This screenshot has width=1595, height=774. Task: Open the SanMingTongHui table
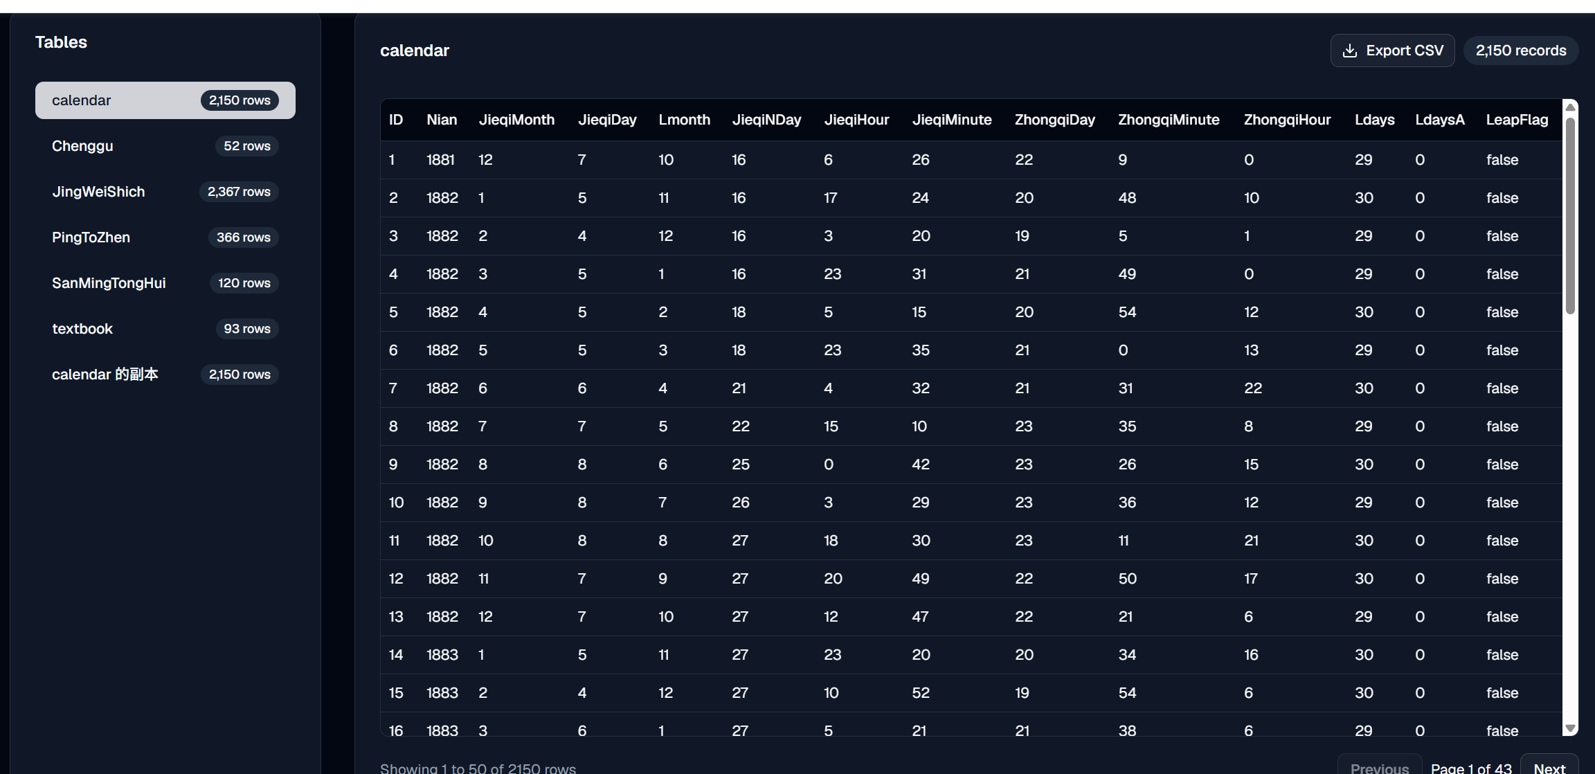(x=165, y=283)
